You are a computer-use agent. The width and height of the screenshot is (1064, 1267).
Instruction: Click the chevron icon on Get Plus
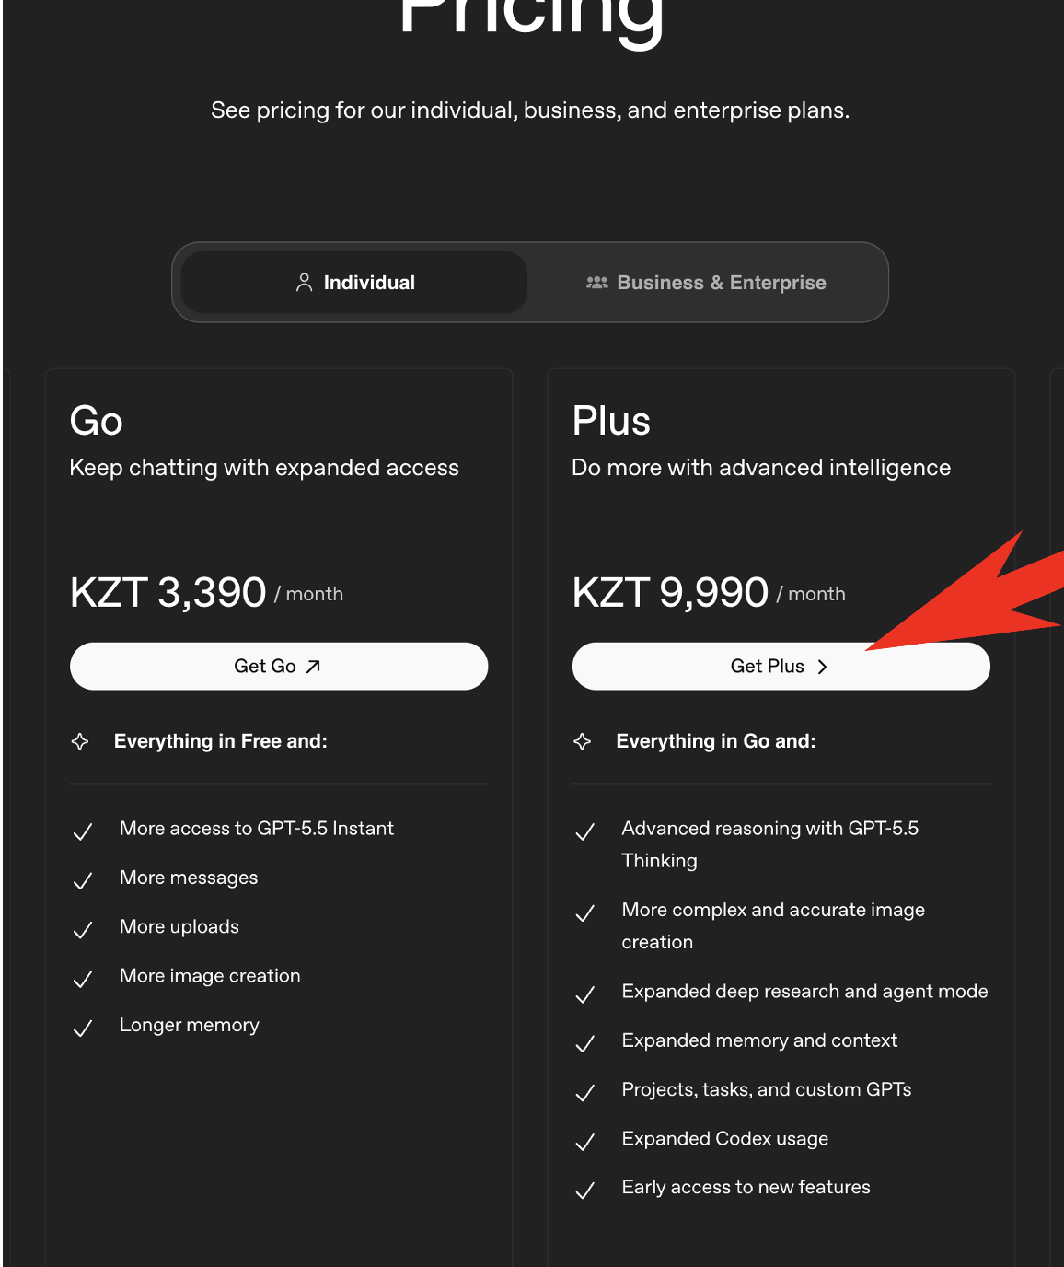tap(823, 667)
